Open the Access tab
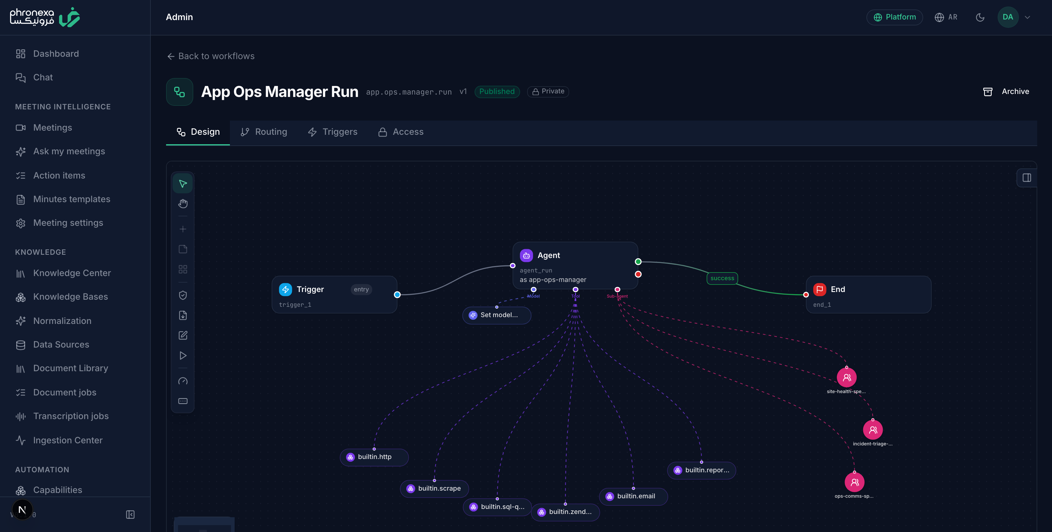The height and width of the screenshot is (532, 1052). pos(401,132)
